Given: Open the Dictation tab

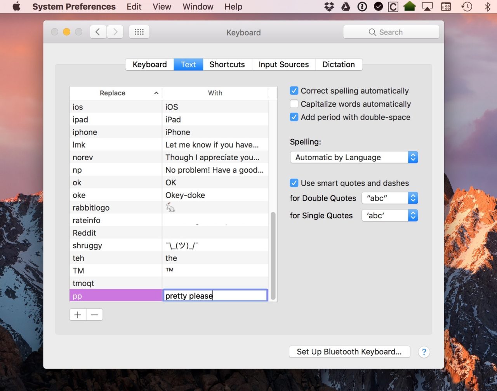Looking at the screenshot, I should (339, 64).
